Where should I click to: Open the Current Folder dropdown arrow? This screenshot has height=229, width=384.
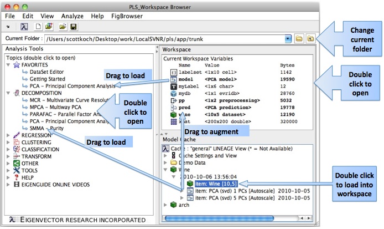pyautogui.click(x=288, y=39)
